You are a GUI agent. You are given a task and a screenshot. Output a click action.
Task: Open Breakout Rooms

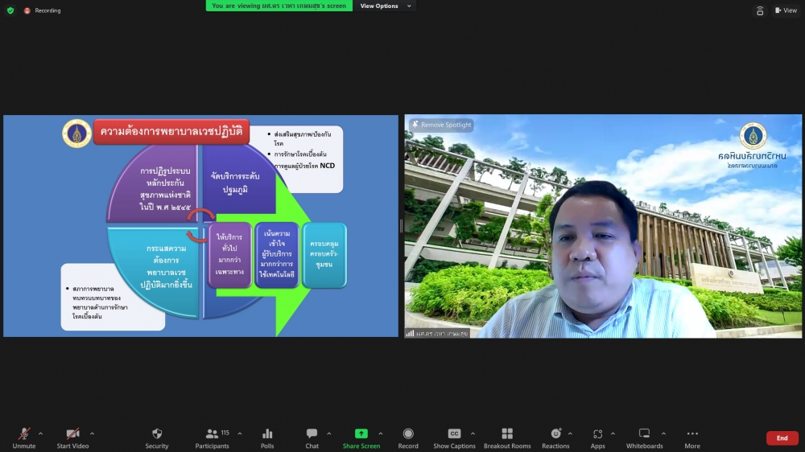coord(507,434)
